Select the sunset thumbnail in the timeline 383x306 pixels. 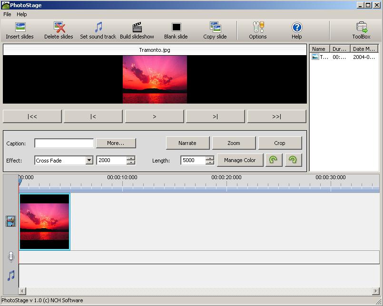click(45, 221)
